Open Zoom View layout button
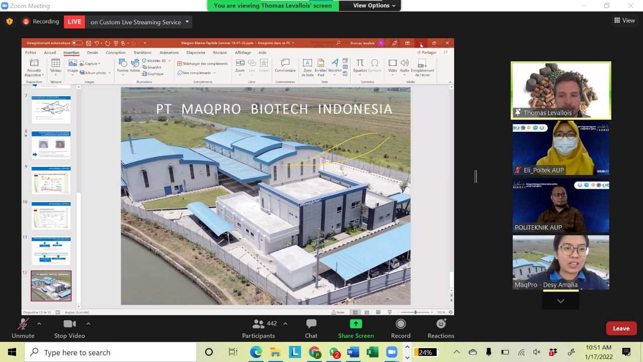The height and width of the screenshot is (362, 643). point(624,21)
